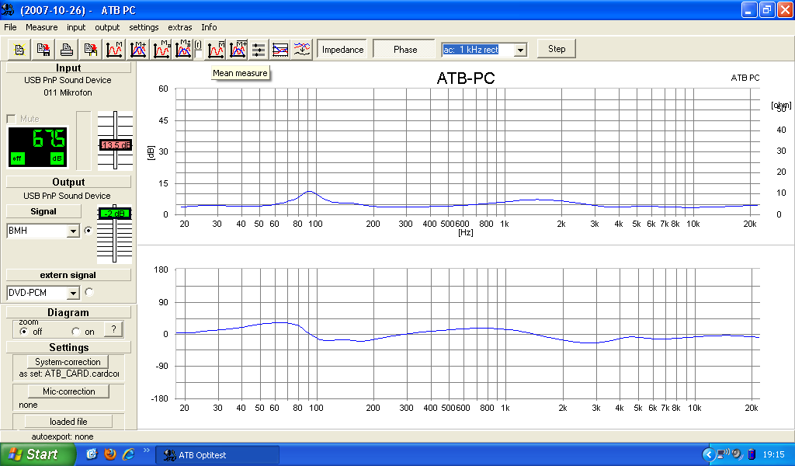Click the Windows Start button
This screenshot has height=466, width=795.
coord(38,454)
